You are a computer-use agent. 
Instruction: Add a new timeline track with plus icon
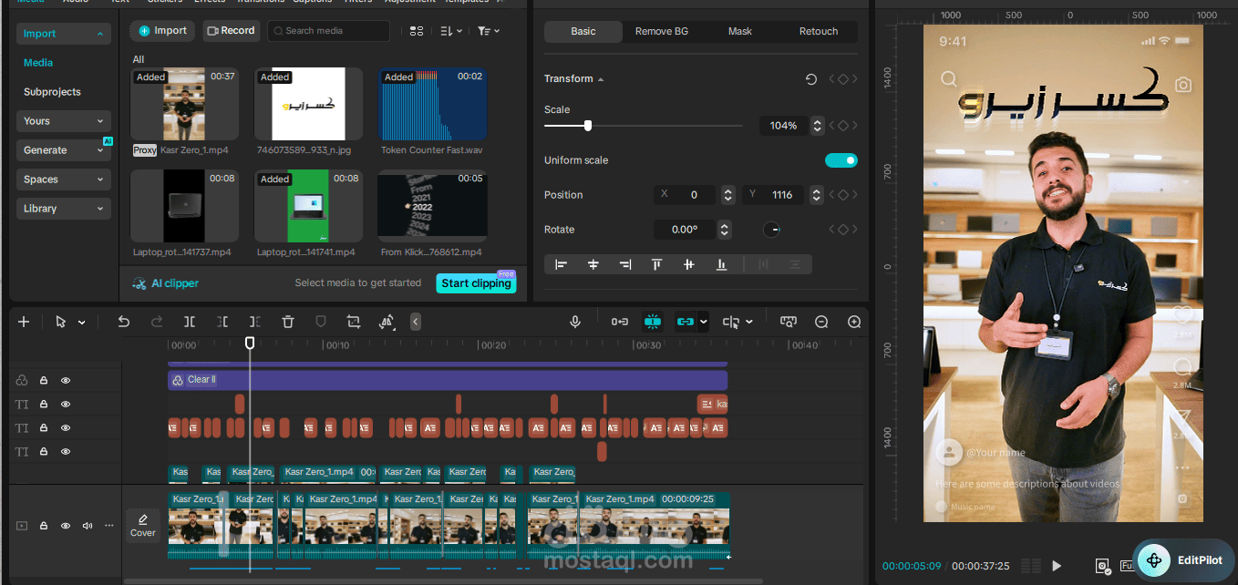pos(24,322)
